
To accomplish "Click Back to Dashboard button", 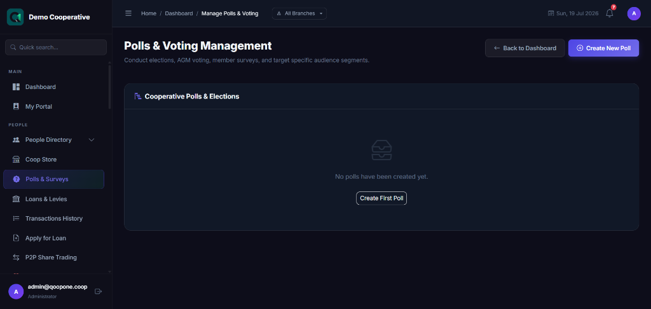I will pos(524,48).
